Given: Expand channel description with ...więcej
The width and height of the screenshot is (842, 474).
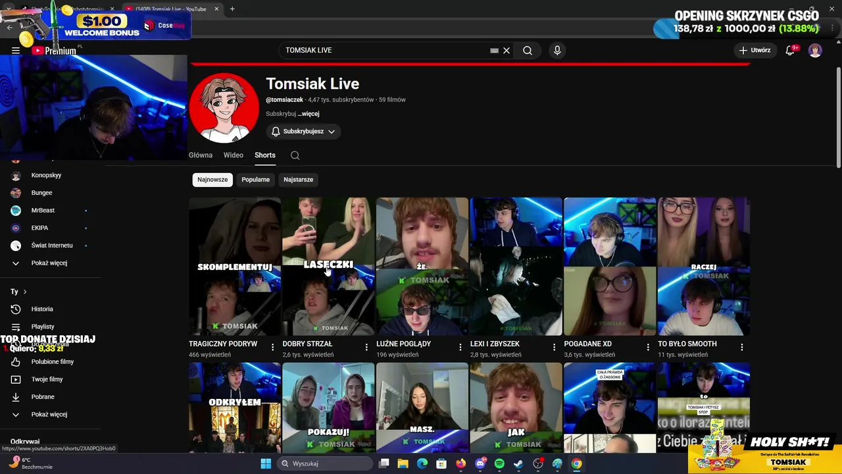Looking at the screenshot, I should (309, 114).
